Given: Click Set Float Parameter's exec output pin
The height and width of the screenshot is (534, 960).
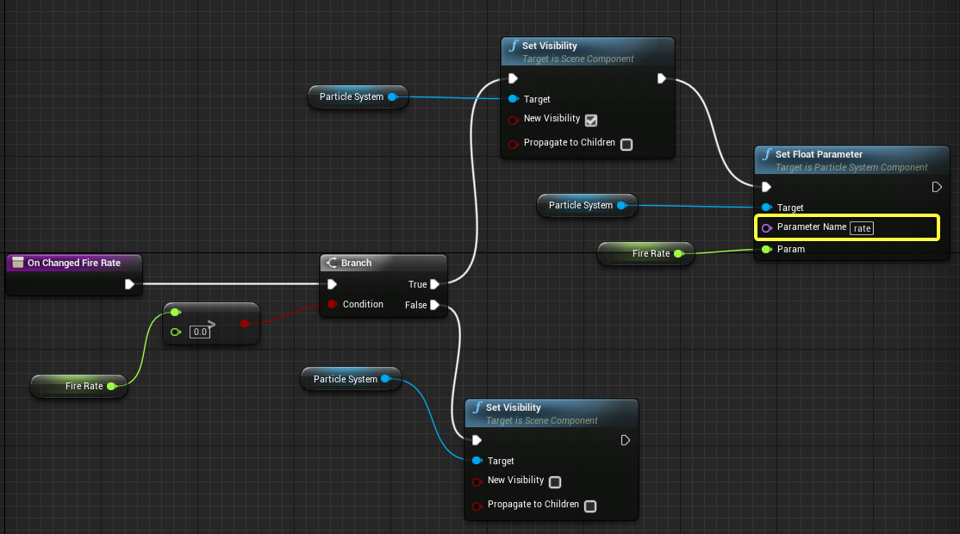Looking at the screenshot, I should point(937,187).
